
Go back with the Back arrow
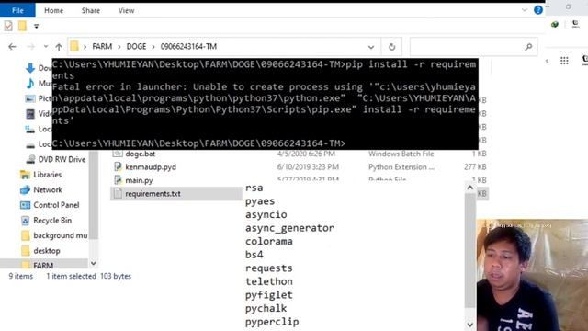12,47
